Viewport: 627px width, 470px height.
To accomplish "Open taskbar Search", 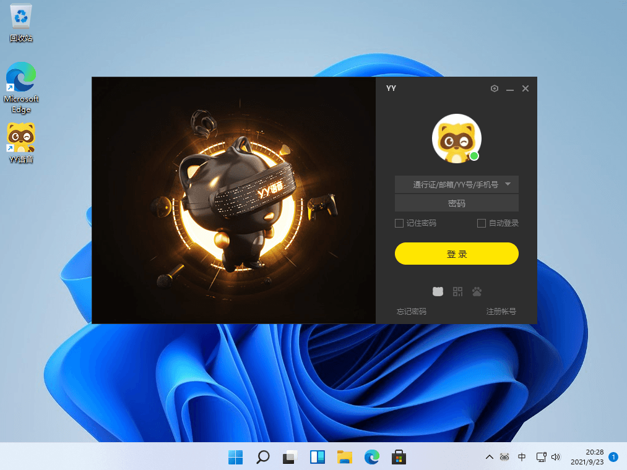I will (x=262, y=457).
